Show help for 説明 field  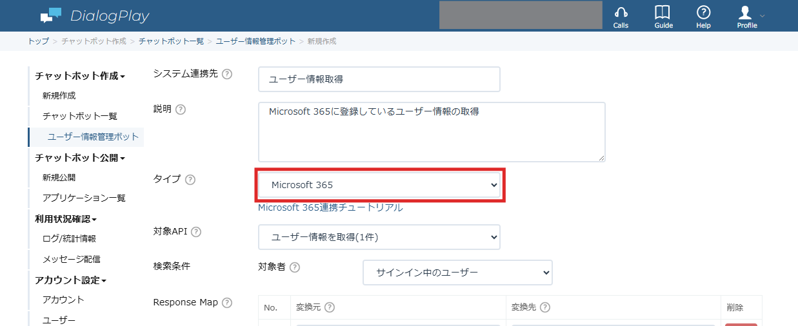tap(181, 109)
